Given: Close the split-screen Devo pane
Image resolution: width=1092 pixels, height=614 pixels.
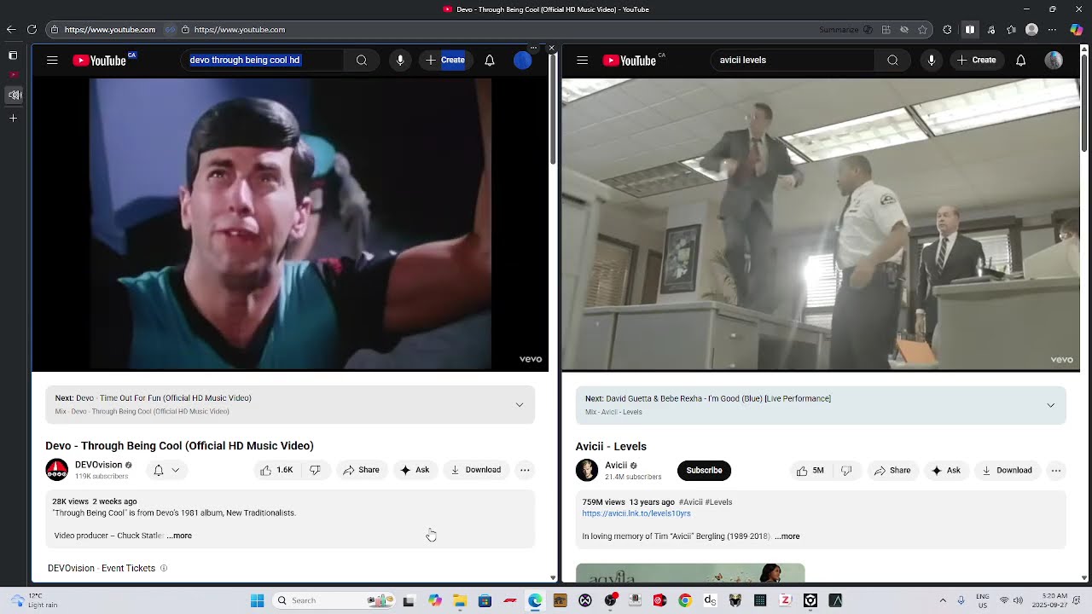Looking at the screenshot, I should tap(551, 48).
